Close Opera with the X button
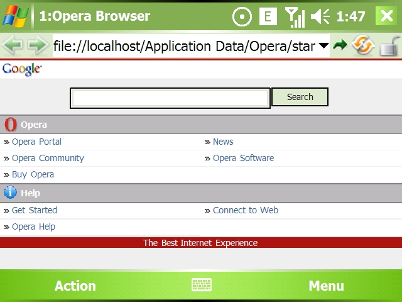This screenshot has height=302, width=402. click(x=386, y=16)
